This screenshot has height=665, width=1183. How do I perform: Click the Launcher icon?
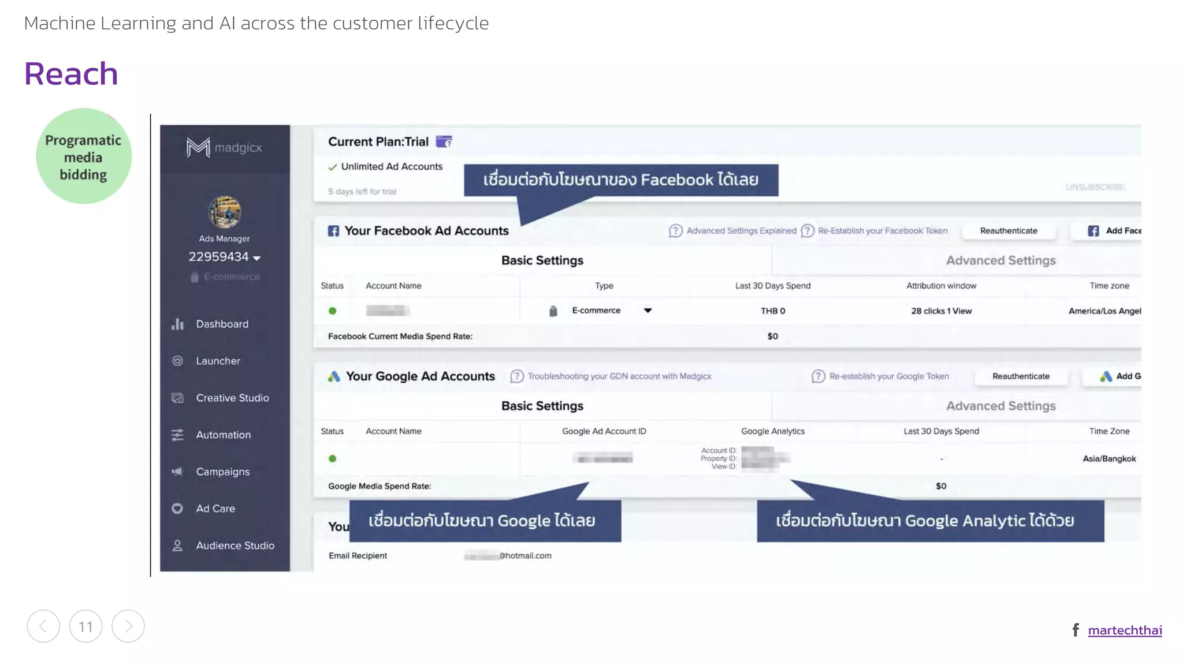177,361
